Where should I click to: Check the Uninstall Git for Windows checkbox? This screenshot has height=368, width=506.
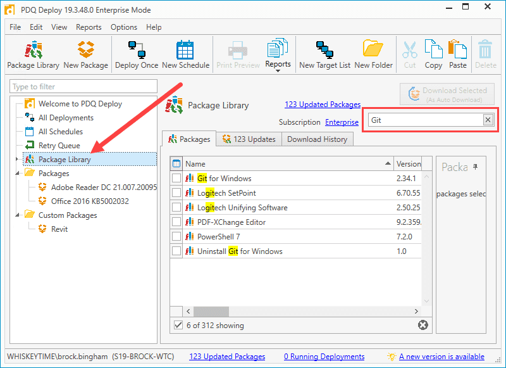176,251
